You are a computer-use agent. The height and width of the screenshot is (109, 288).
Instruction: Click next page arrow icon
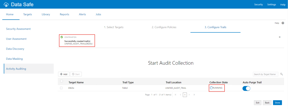[189, 95]
